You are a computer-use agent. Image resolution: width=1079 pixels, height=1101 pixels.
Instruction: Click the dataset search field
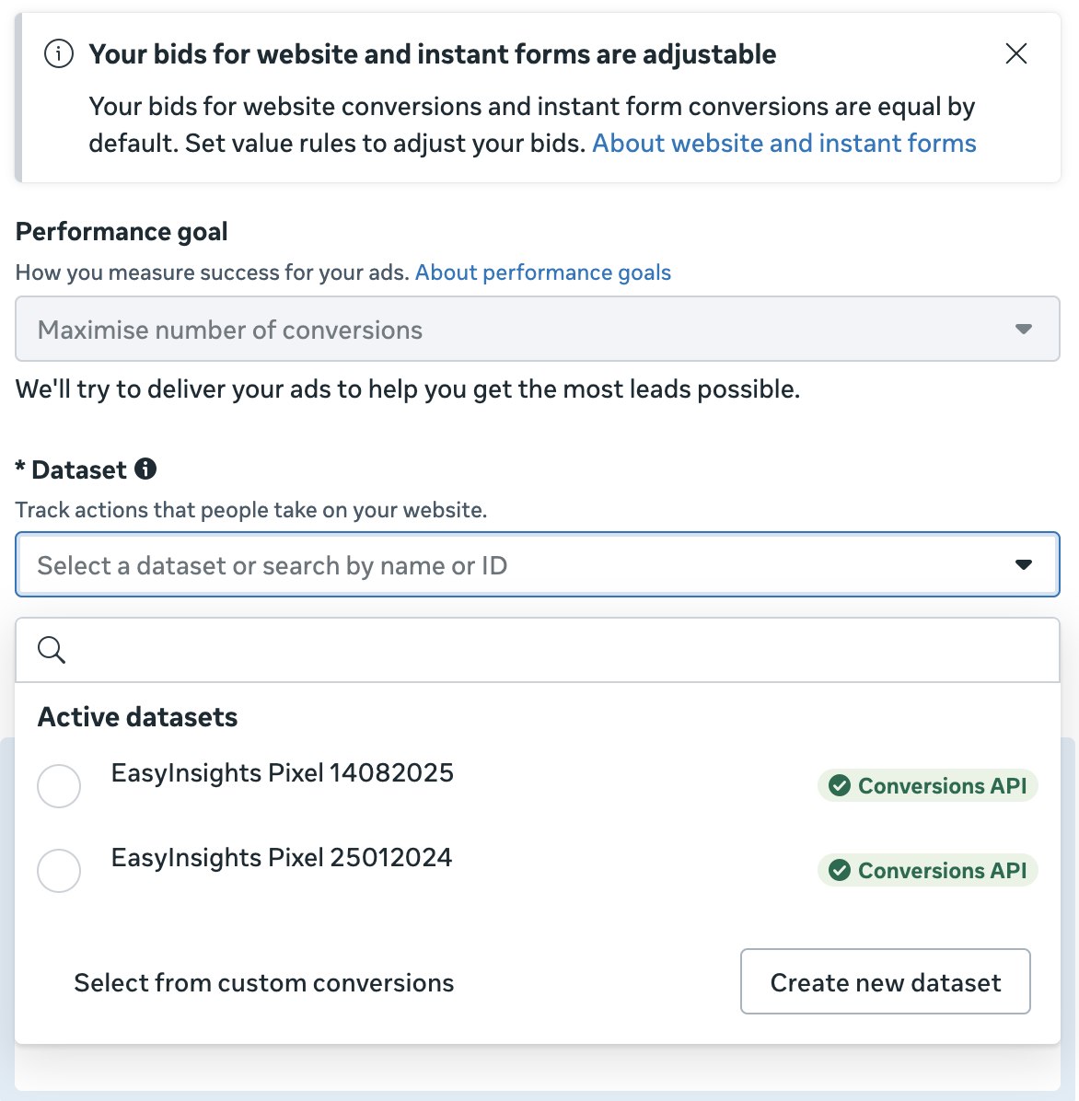pyautogui.click(x=552, y=650)
